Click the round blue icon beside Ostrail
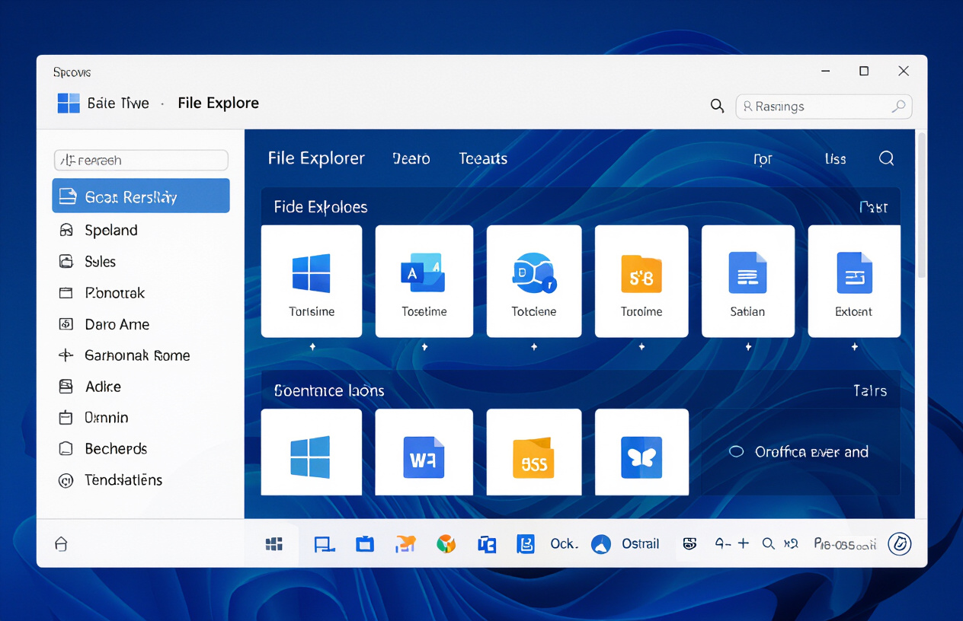Screen dimensions: 963x621 (x=601, y=543)
